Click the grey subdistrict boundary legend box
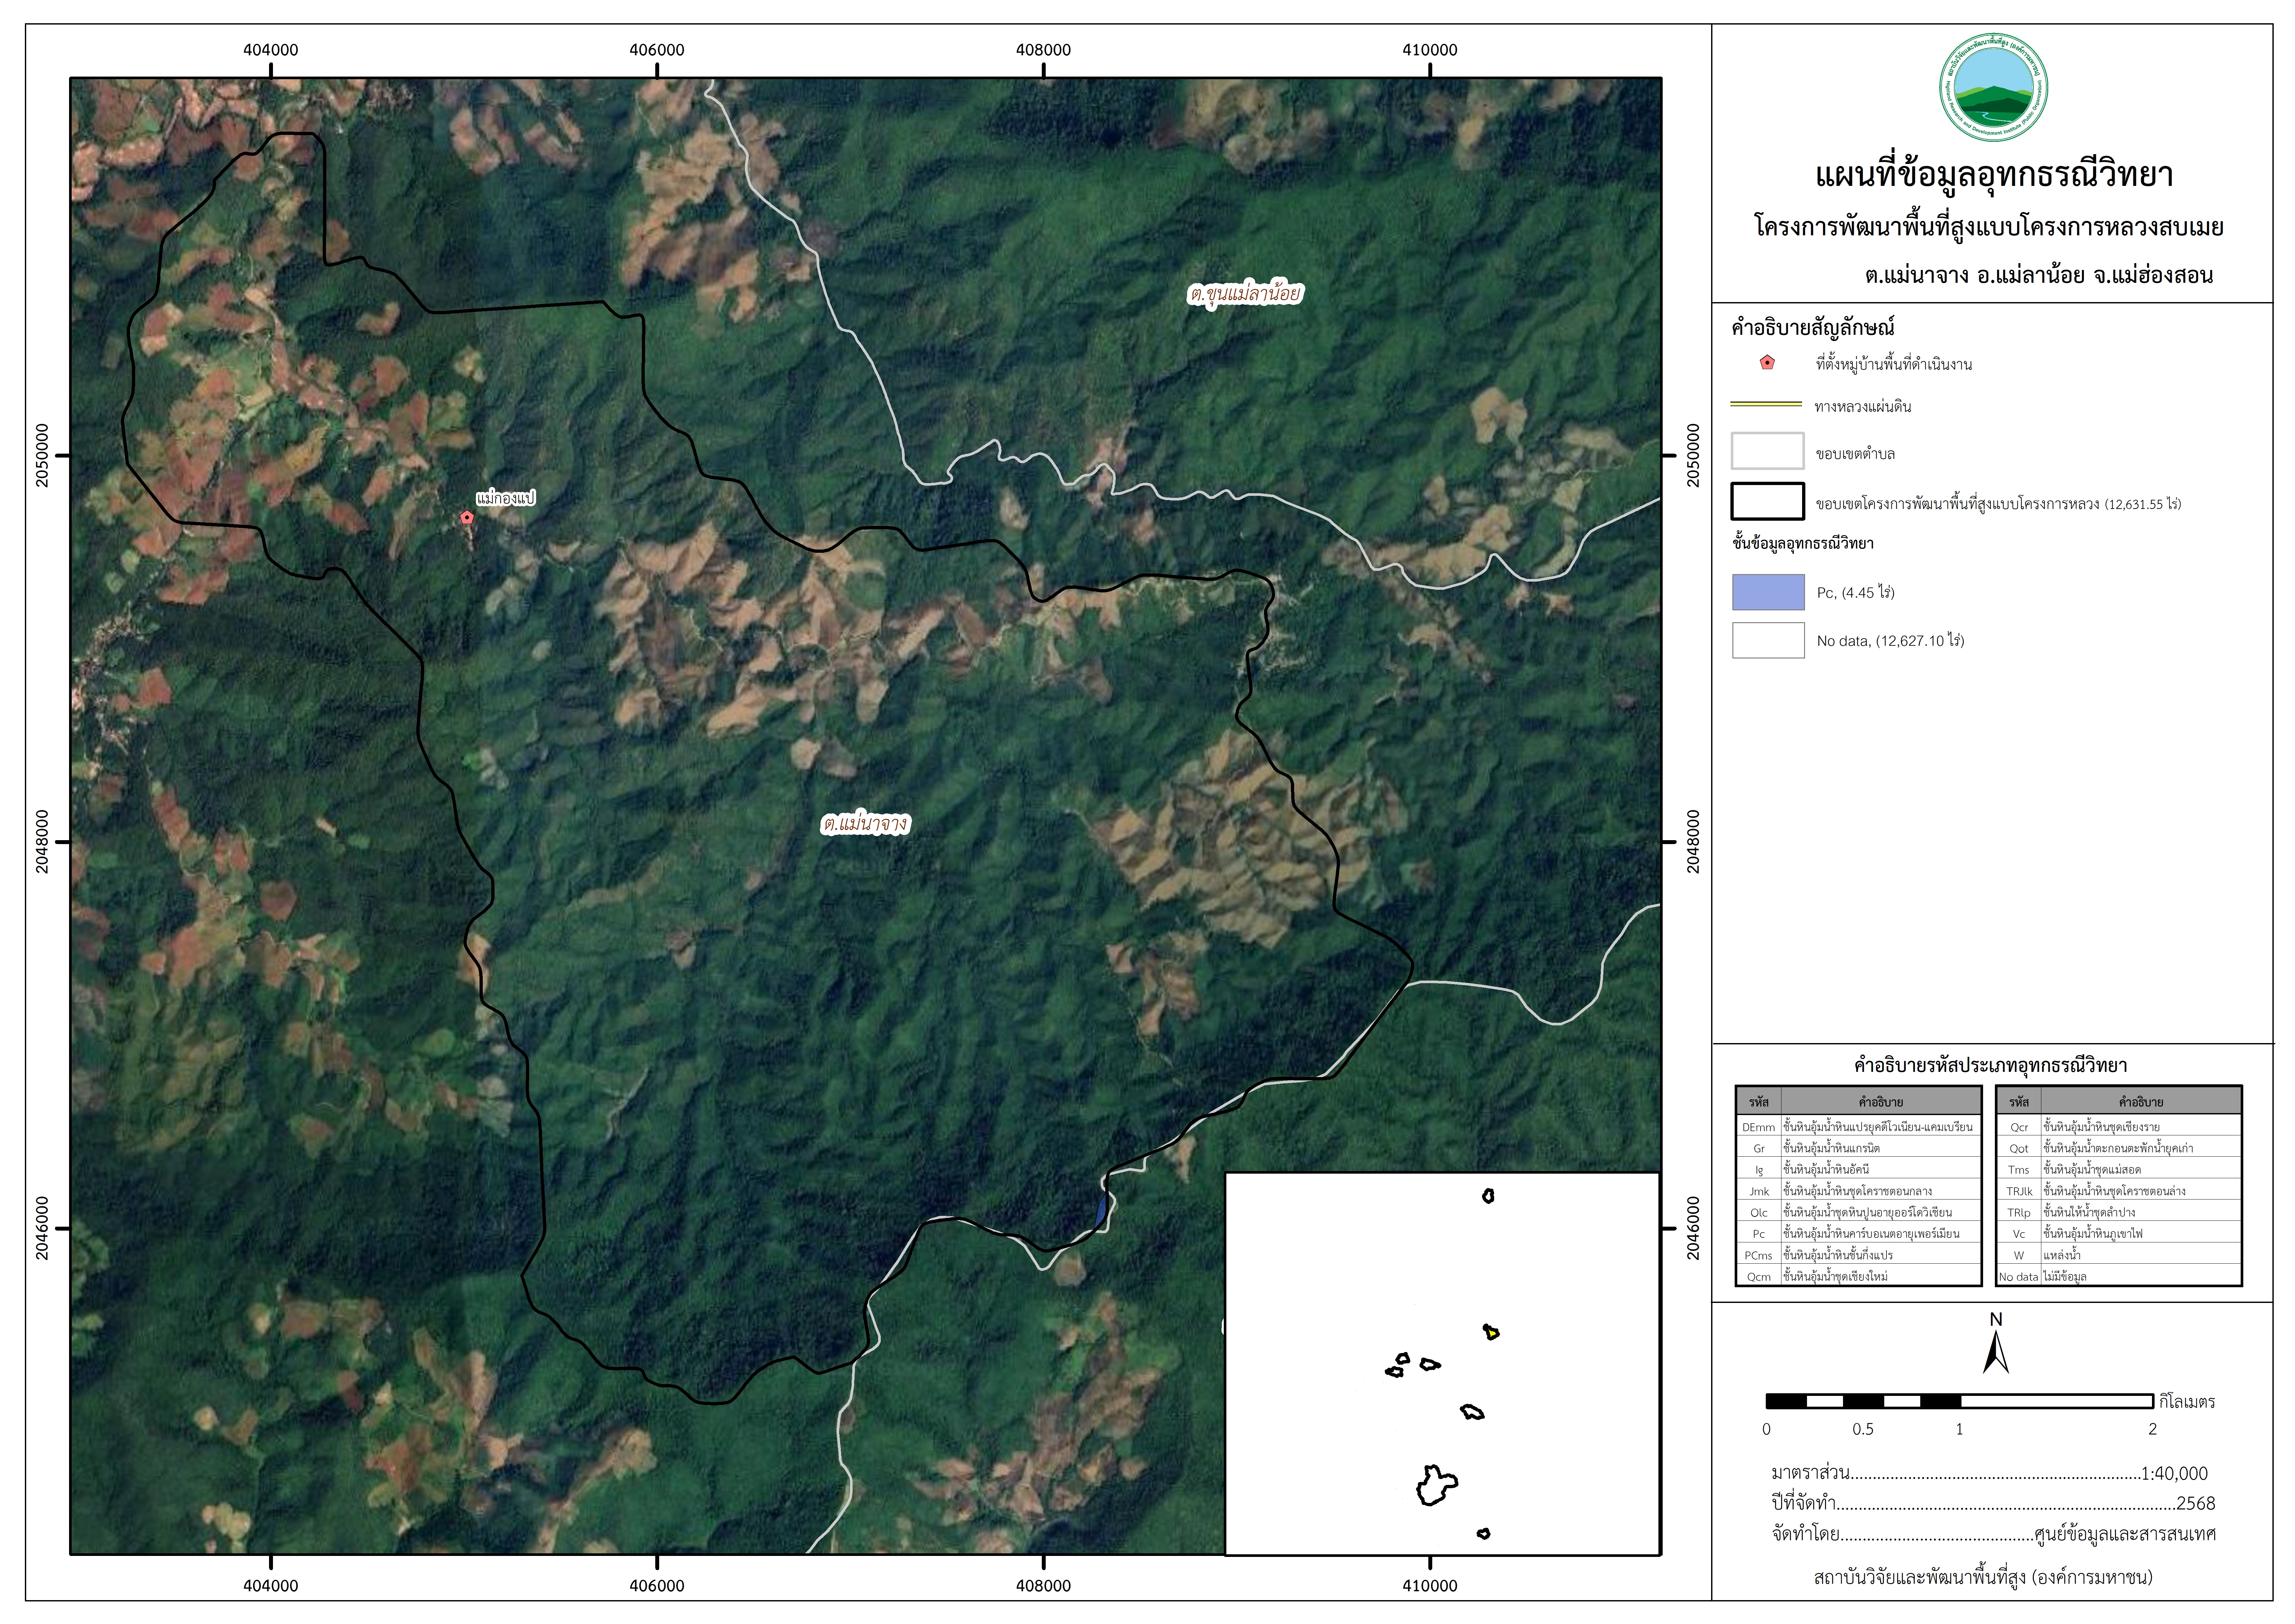The width and height of the screenshot is (2295, 1624). coord(1768,451)
